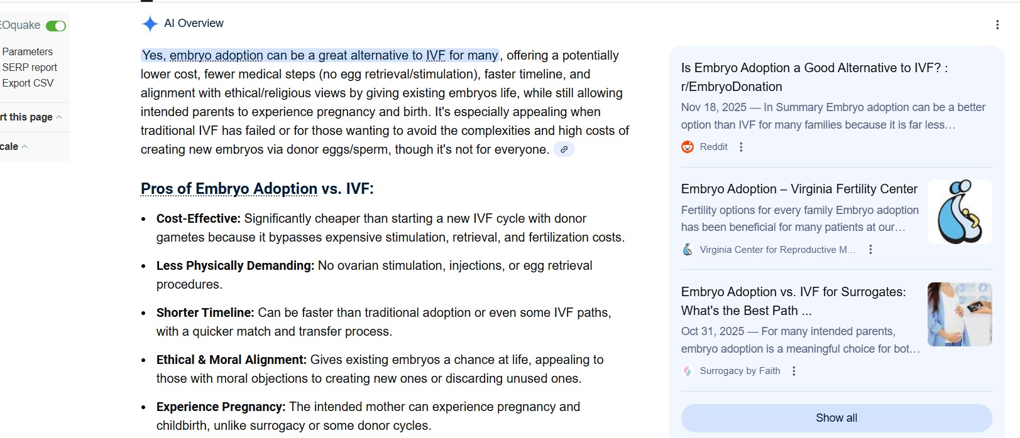Image resolution: width=1020 pixels, height=438 pixels.
Task: Open the AI Overview three-dot options menu
Action: (997, 24)
